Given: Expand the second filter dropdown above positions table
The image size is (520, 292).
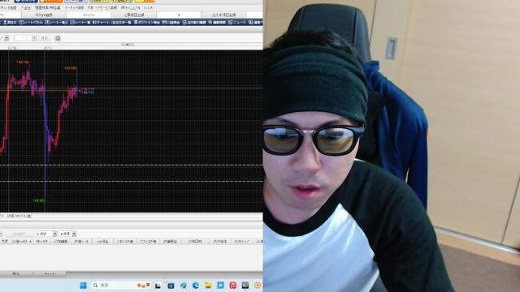Looking at the screenshot, I should point(74,234).
